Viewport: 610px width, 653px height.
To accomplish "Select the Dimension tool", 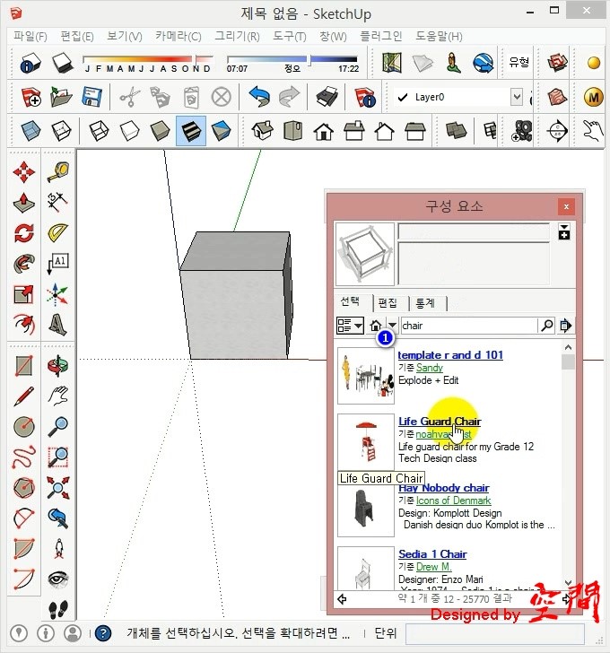I will tap(58, 203).
